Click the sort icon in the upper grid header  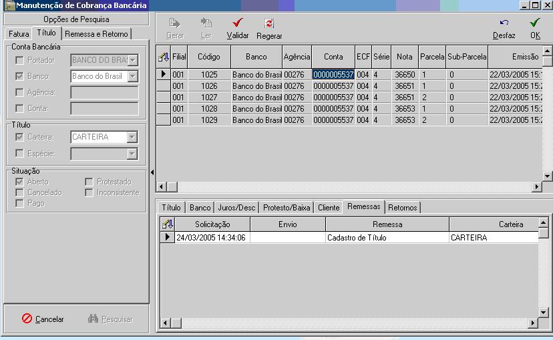[x=163, y=57]
